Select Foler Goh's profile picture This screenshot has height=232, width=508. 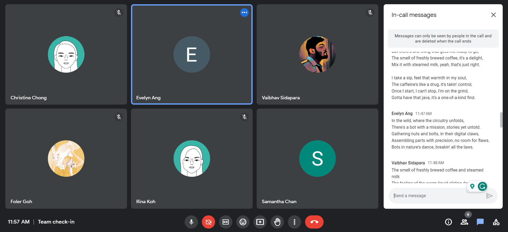[x=66, y=159]
